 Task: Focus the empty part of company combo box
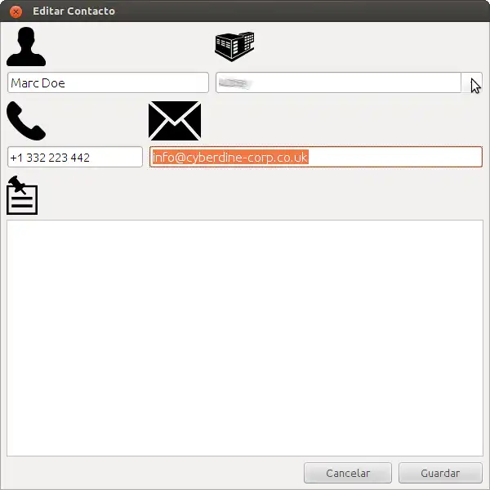click(356, 82)
